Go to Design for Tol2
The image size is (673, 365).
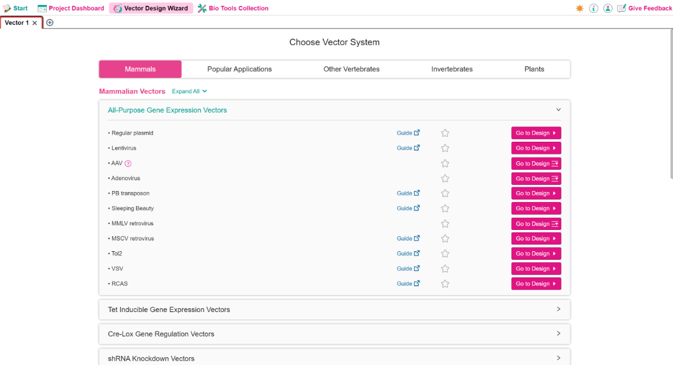pos(536,254)
